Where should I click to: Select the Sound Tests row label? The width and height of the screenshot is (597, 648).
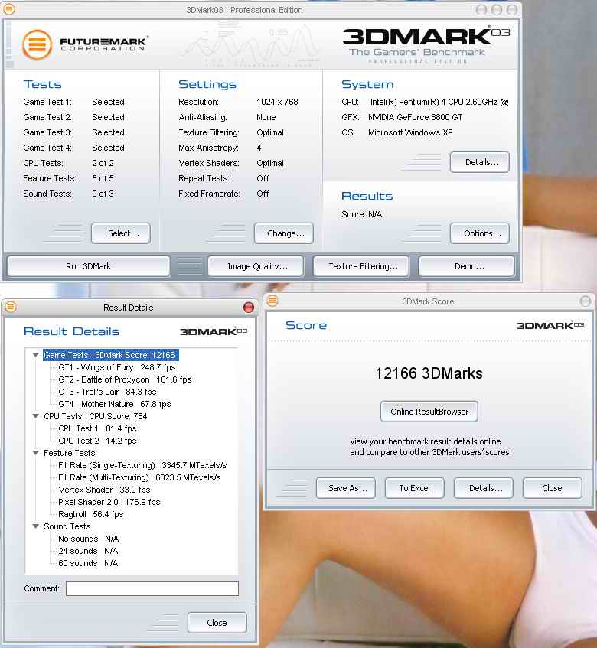(x=67, y=526)
